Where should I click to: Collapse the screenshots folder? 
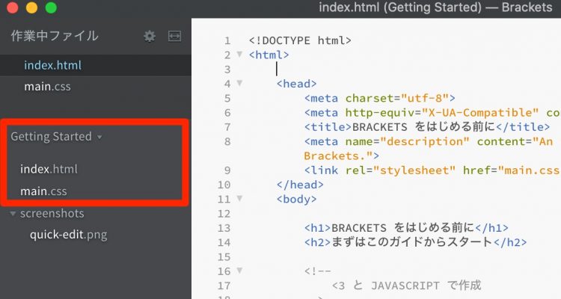pyautogui.click(x=14, y=214)
